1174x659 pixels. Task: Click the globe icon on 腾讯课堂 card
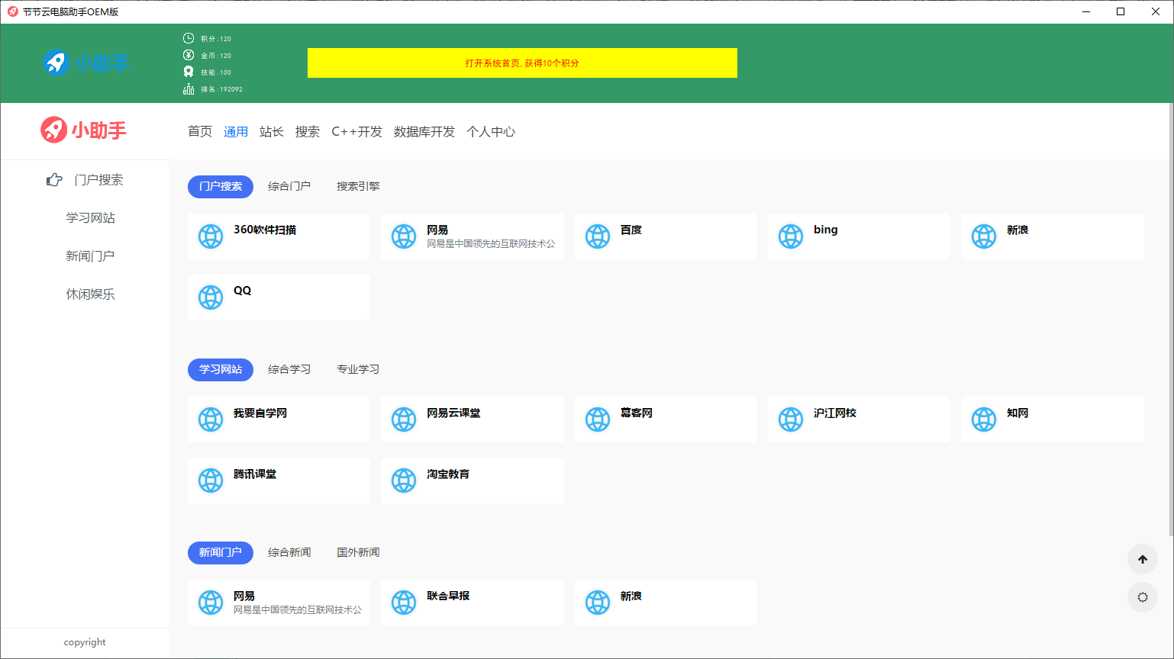pyautogui.click(x=211, y=481)
